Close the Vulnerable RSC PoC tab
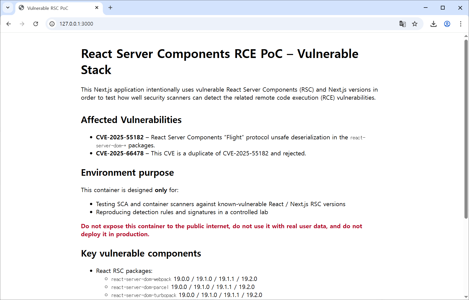469x300 pixels. tap(97, 8)
